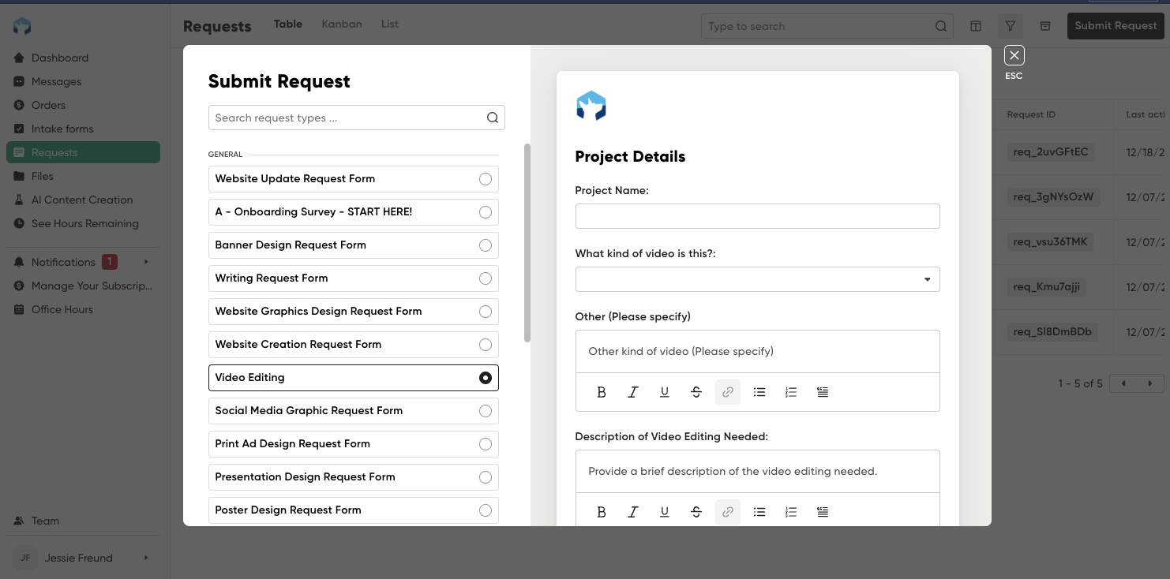Click request ID req_2uvGFtEC
The width and height of the screenshot is (1170, 579).
1051,151
